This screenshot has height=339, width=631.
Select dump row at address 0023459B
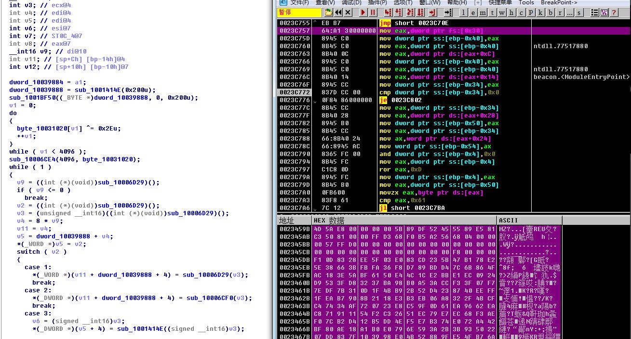coord(419,229)
